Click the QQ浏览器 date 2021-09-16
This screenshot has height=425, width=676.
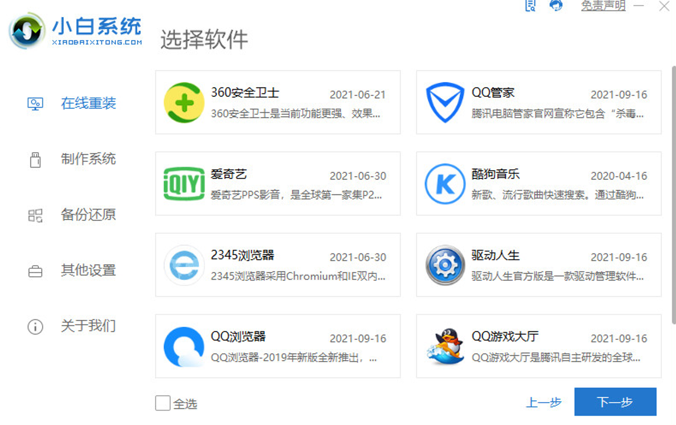pos(358,339)
